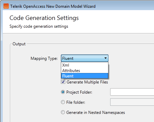Click the Code Generation Settings heading
Viewport: 154px width, 122px height.
coord(44,18)
